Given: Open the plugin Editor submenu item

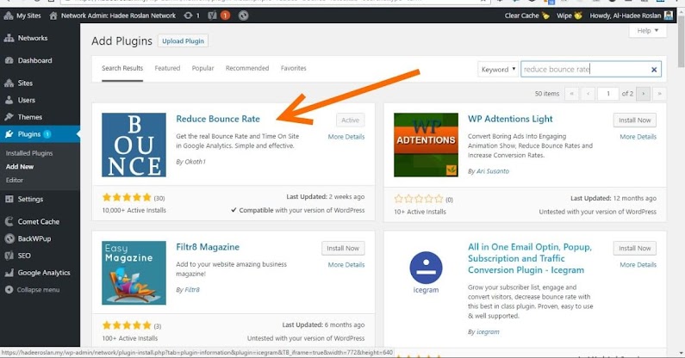Looking at the screenshot, I should [15, 180].
